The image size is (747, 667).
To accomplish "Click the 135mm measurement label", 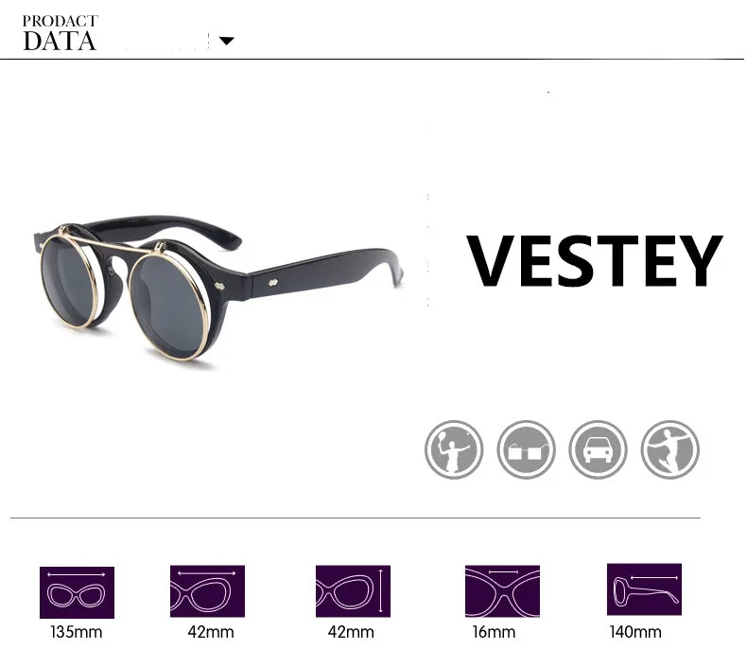I will [x=77, y=632].
